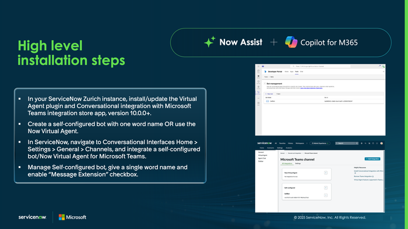Click the plus button on Self-configured row
This screenshot has width=408, height=229.
point(326,188)
